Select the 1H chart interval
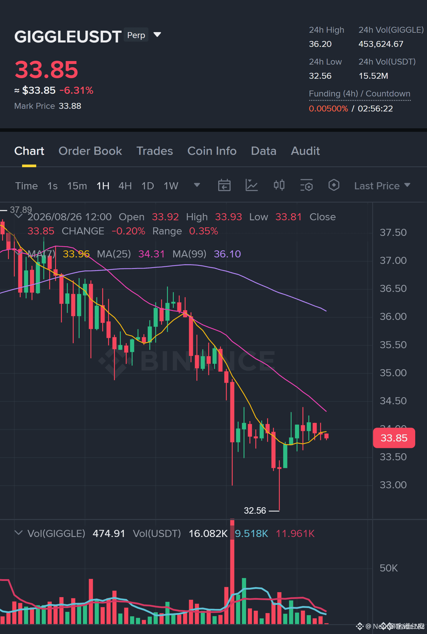The image size is (427, 634). pos(103,186)
